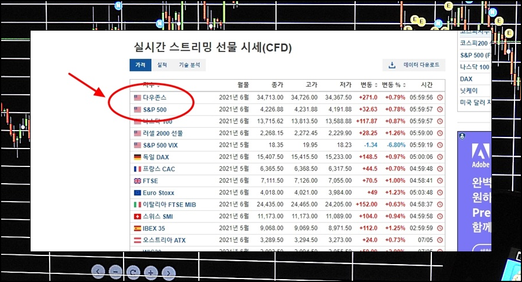
Task: Click the 월물 column header
Action: coord(243,85)
